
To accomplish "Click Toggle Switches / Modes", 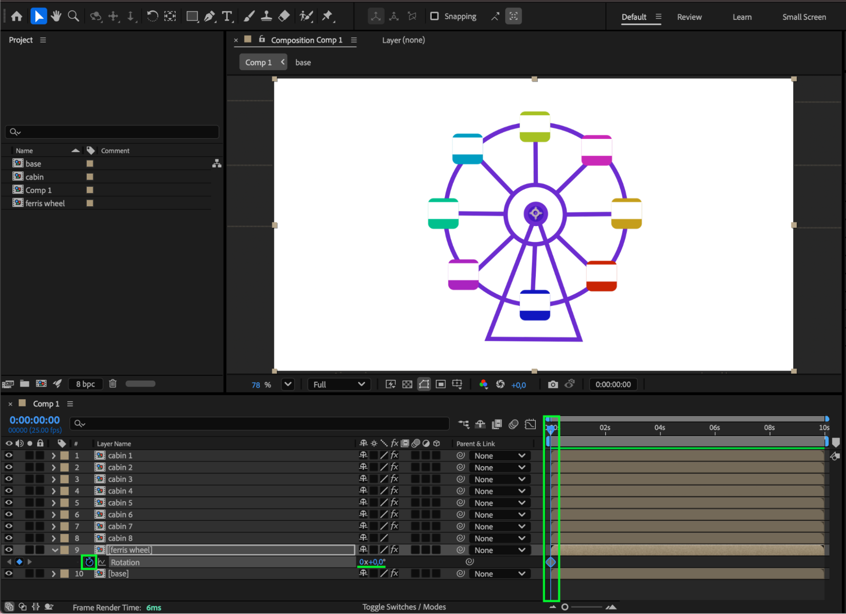I will click(404, 607).
